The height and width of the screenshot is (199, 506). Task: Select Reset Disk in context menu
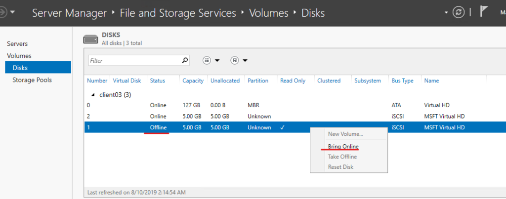(340, 167)
